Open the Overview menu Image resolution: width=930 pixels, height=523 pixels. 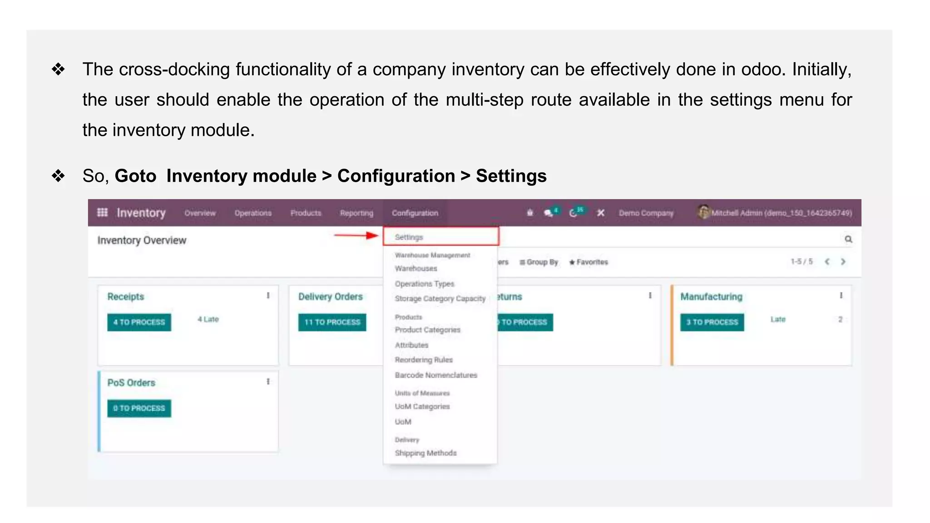point(200,213)
